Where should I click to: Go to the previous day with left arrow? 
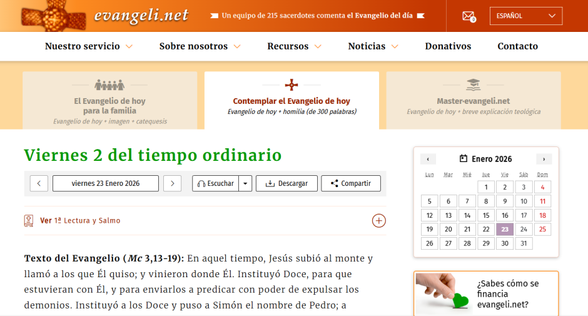pos(39,183)
